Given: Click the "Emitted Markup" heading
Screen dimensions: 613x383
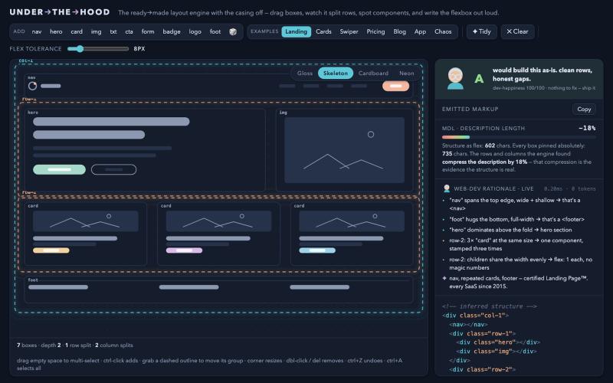Looking at the screenshot, I should [x=470, y=110].
